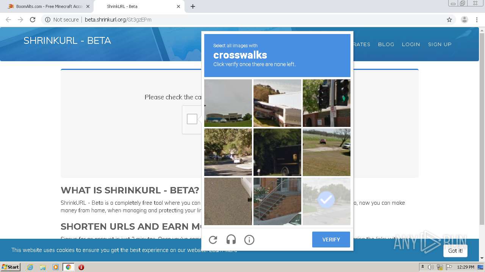
Task: Open the LOGIN menu item
Action: 411,44
